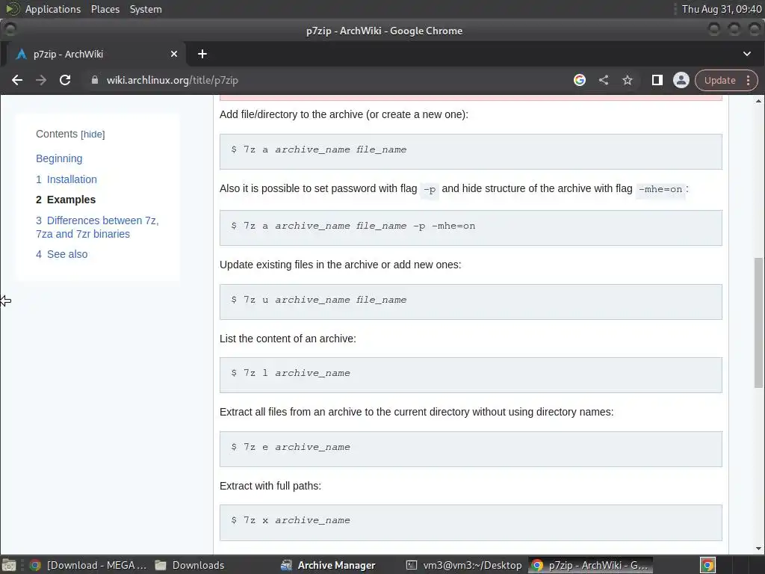Share this page using the share icon
765x574 pixels.
(604, 80)
